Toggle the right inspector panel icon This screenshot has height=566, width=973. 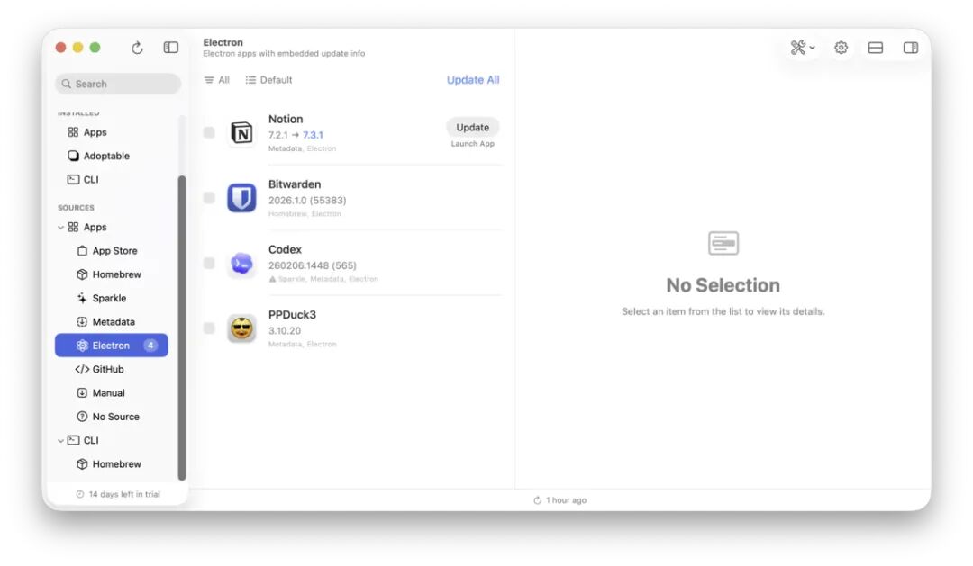pos(910,48)
